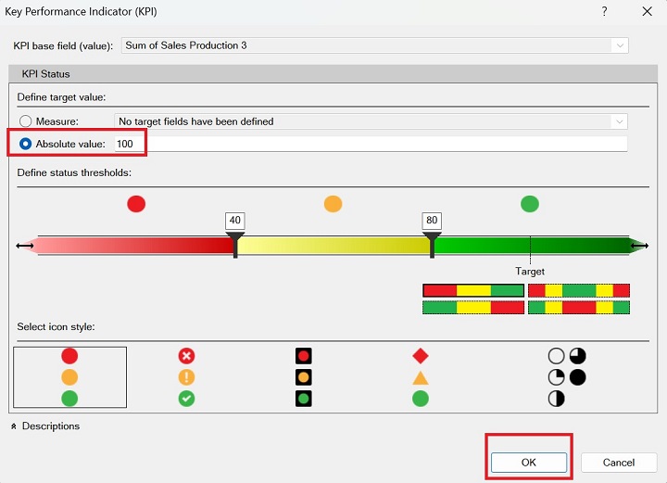Click the Target marker label
667x483 pixels.
(530, 271)
